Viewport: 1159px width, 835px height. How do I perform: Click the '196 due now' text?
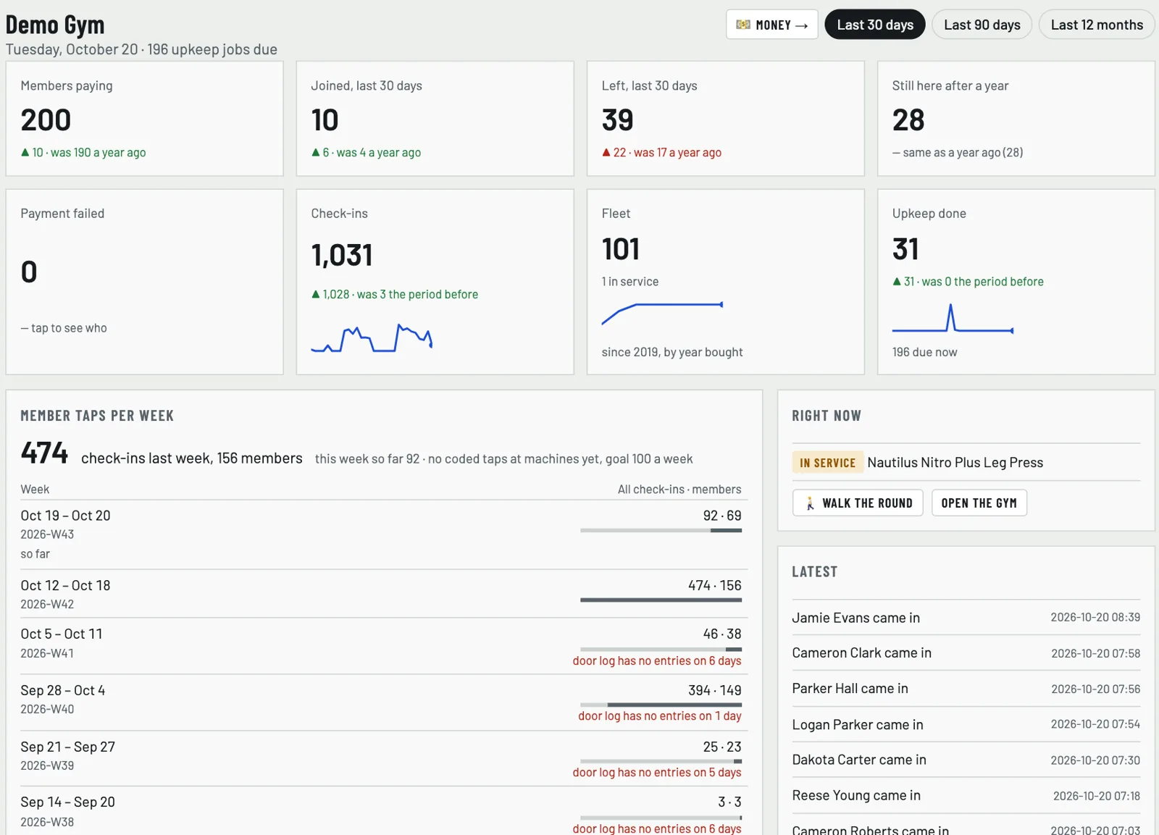[x=924, y=352]
